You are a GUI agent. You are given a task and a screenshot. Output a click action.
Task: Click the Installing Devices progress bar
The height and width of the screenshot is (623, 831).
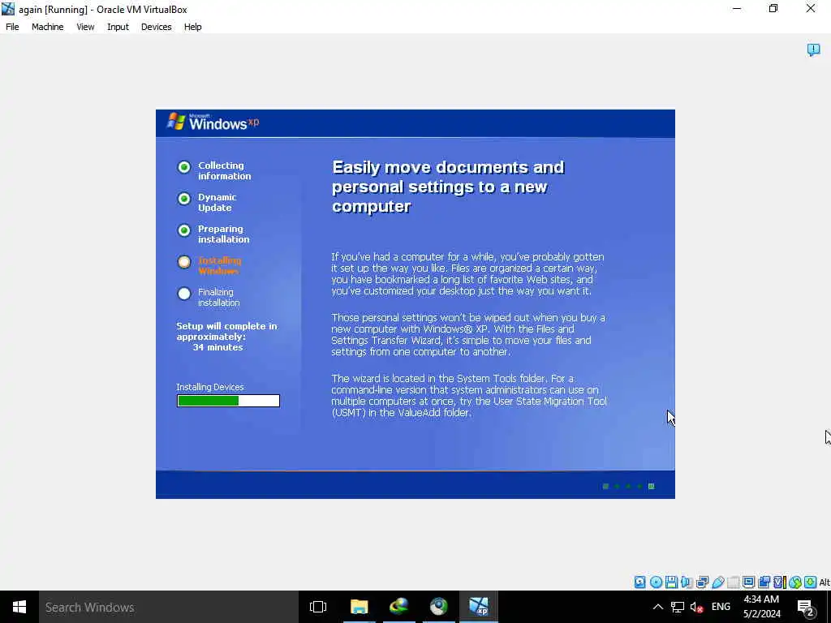228,401
